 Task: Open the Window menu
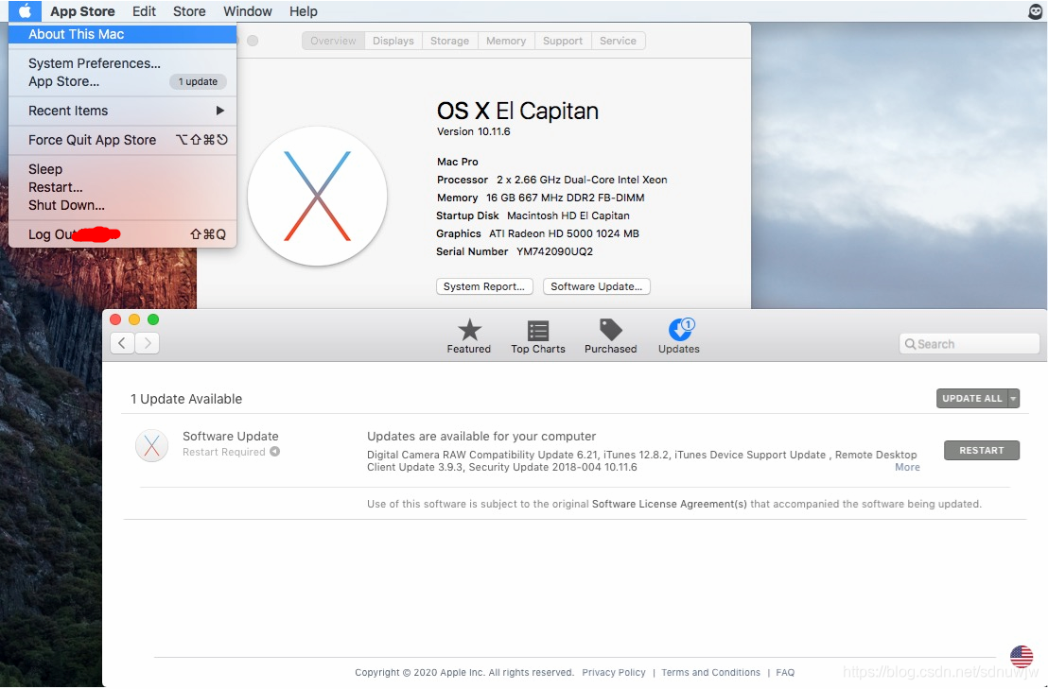[x=247, y=11]
